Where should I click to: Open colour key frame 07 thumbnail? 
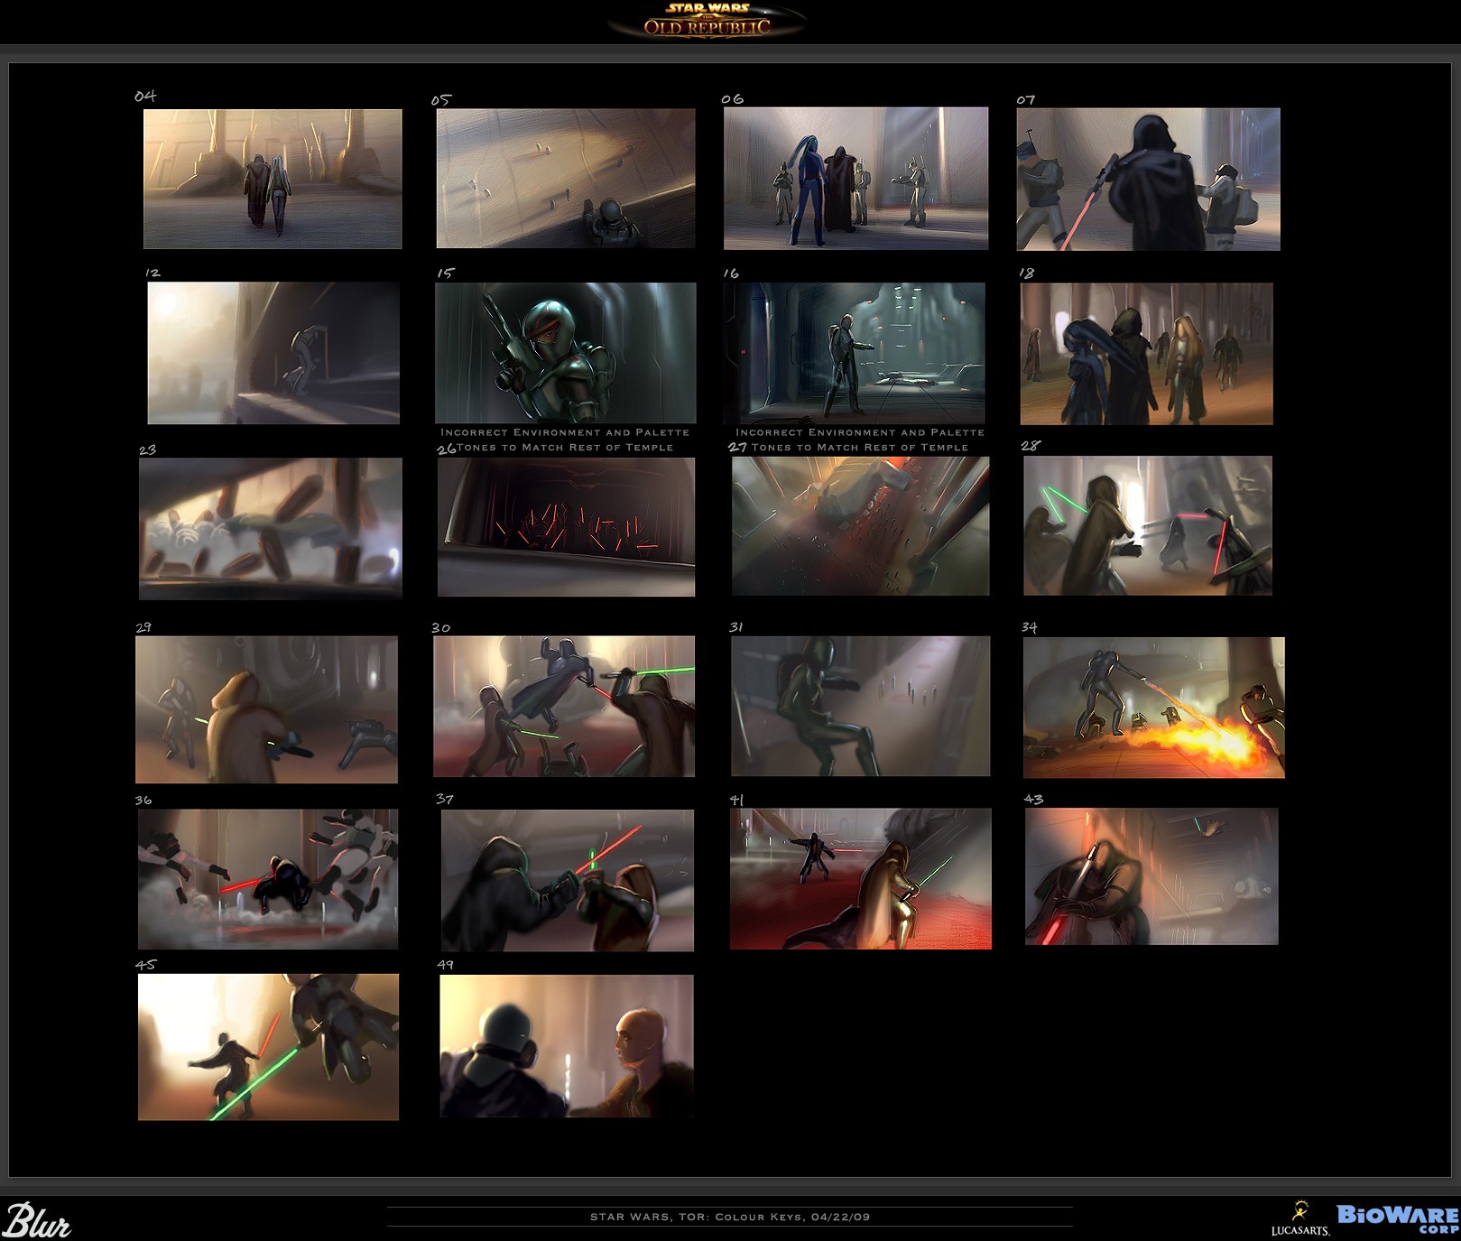click(x=1148, y=180)
